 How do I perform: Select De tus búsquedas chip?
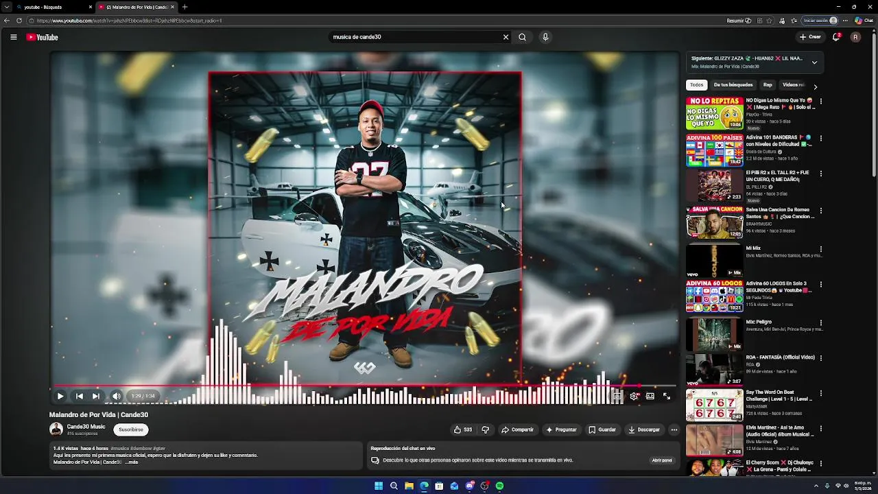733,85
